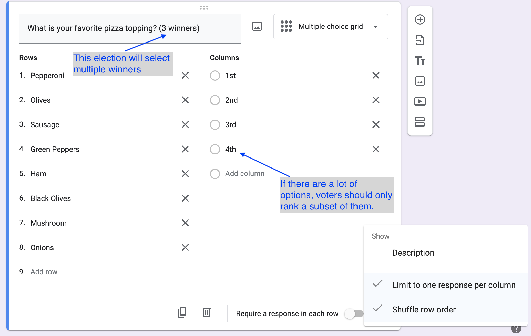This screenshot has height=336, width=531.
Task: Remove the Black Olives row
Action: pos(185,198)
